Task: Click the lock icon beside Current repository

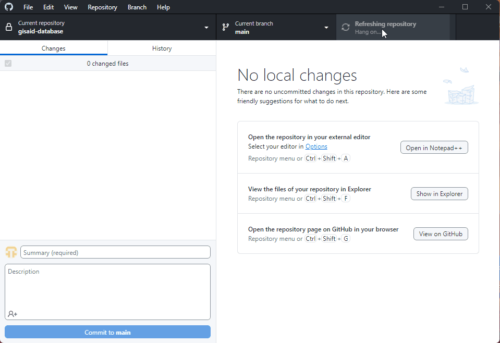Action: (x=8, y=27)
